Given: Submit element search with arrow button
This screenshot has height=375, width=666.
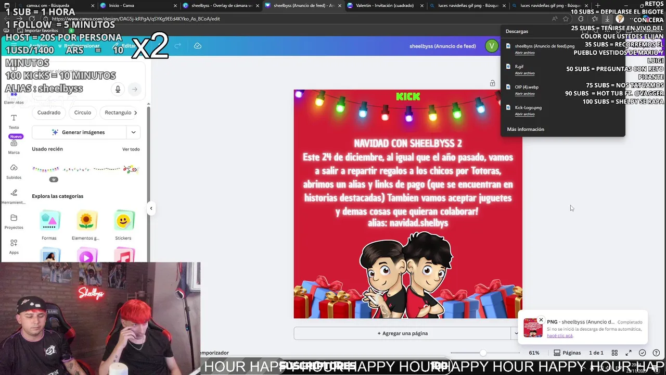Looking at the screenshot, I should 134,89.
